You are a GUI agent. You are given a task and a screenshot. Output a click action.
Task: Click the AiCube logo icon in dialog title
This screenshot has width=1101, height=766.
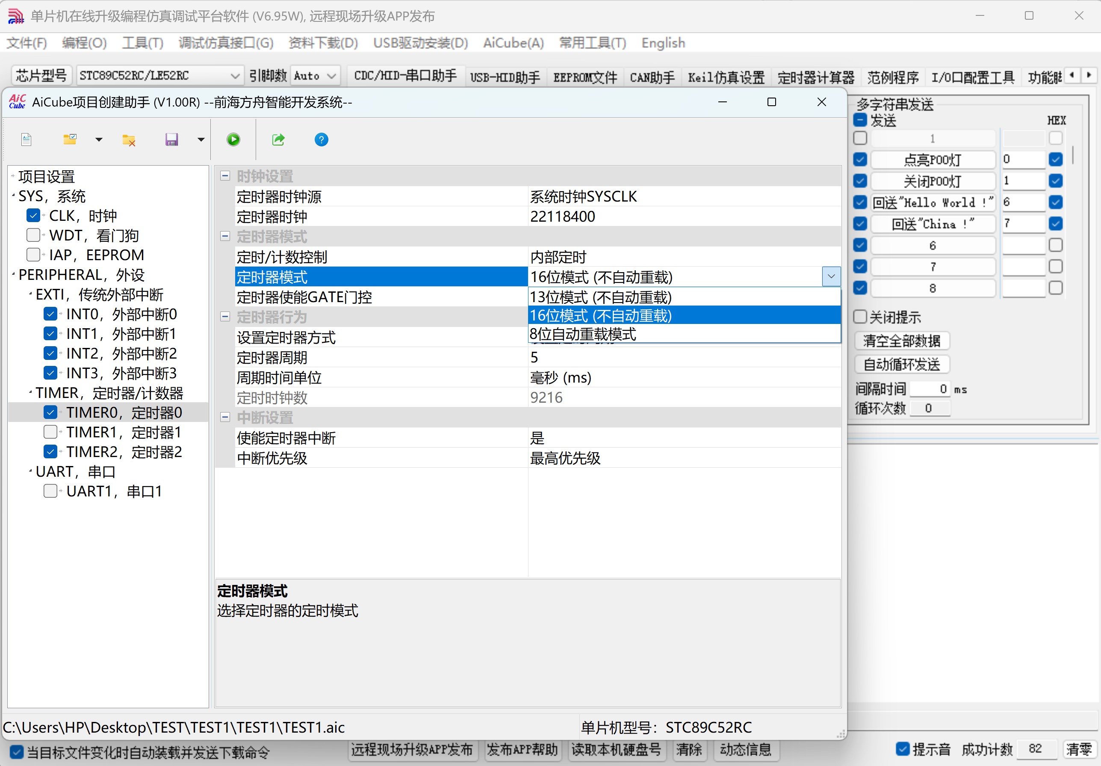pos(17,102)
